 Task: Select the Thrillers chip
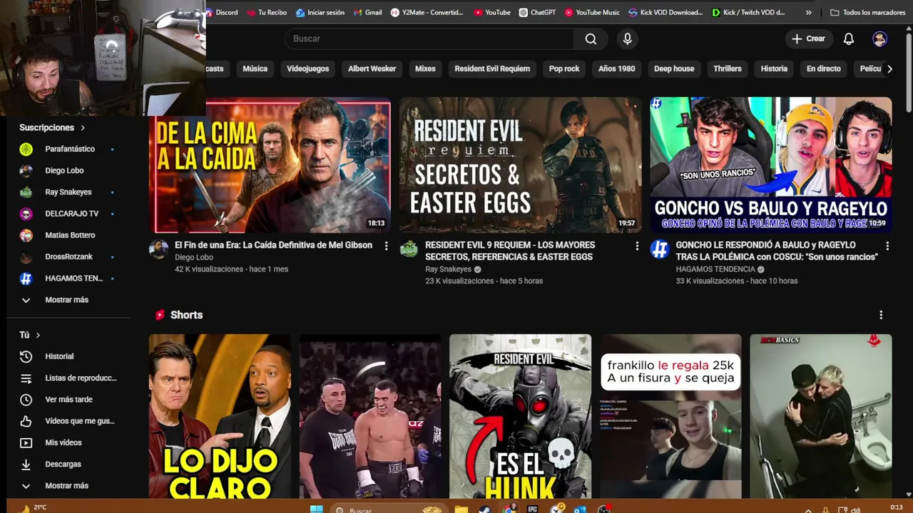pyautogui.click(x=728, y=68)
